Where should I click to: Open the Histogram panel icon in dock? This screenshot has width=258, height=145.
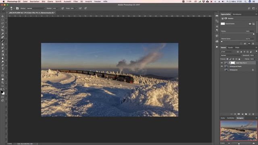217,16
